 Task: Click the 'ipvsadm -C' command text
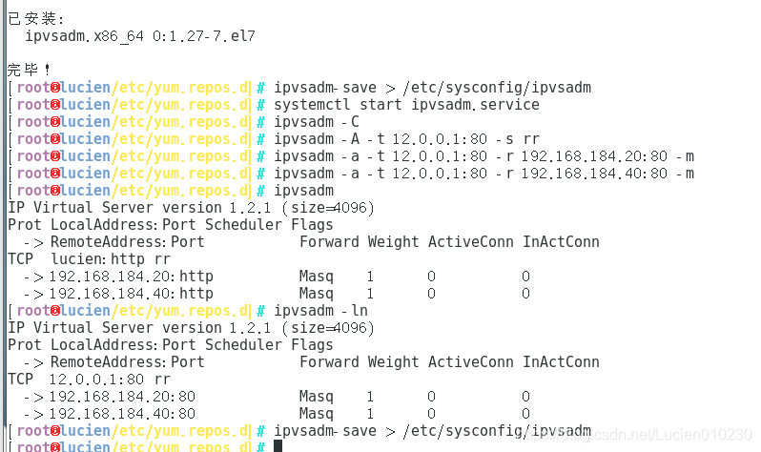coord(317,122)
